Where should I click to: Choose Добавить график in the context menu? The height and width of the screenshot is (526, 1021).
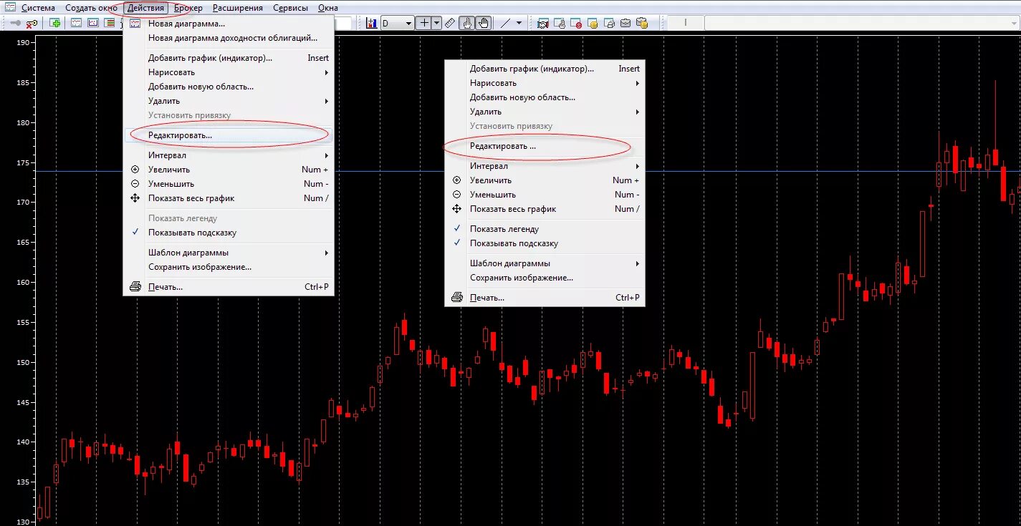[545, 69]
